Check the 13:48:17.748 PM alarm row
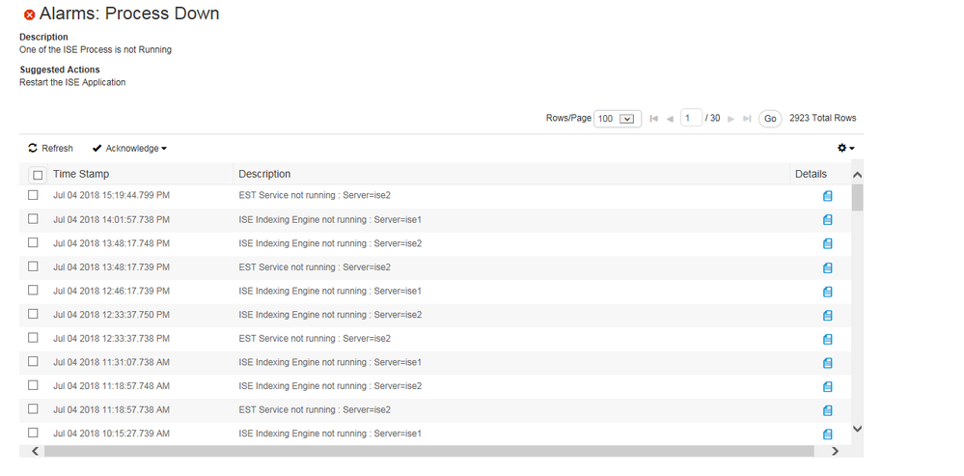The height and width of the screenshot is (476, 964). 33,242
